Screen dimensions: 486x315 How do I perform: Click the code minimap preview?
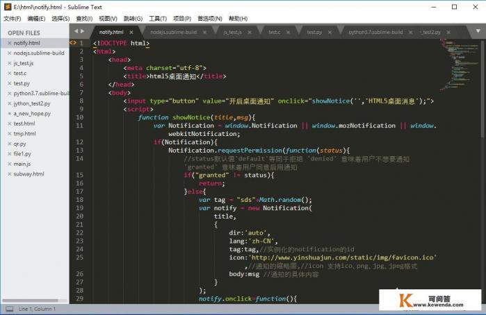tap(460, 65)
